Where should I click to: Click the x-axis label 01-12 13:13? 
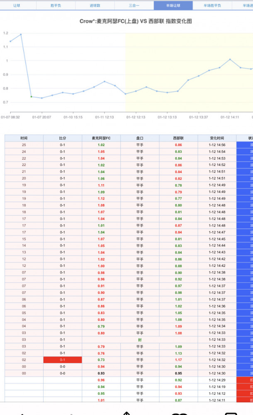coord(167,117)
